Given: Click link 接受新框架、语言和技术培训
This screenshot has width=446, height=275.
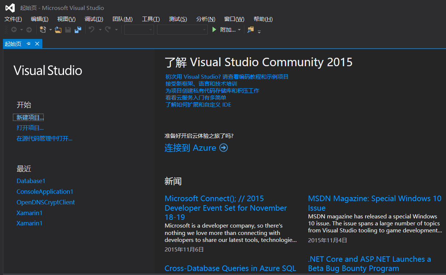Looking at the screenshot, I should tap(201, 84).
